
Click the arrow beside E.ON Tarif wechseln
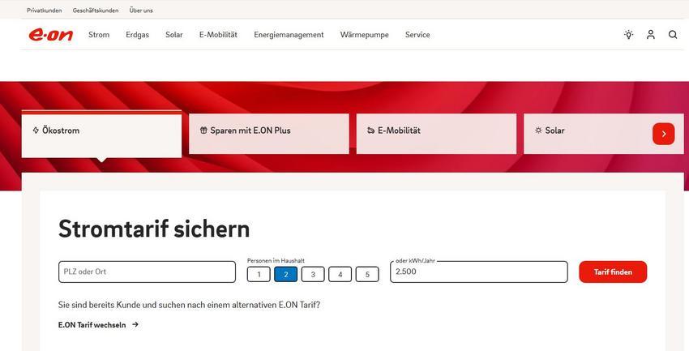tap(135, 324)
